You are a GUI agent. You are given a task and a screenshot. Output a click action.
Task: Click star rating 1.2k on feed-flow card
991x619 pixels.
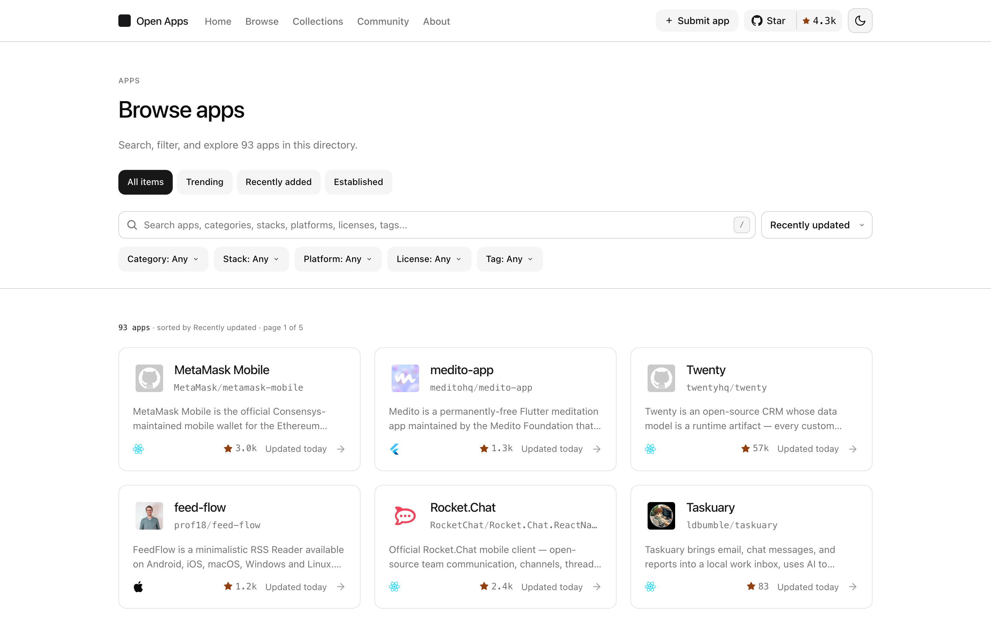click(x=241, y=586)
